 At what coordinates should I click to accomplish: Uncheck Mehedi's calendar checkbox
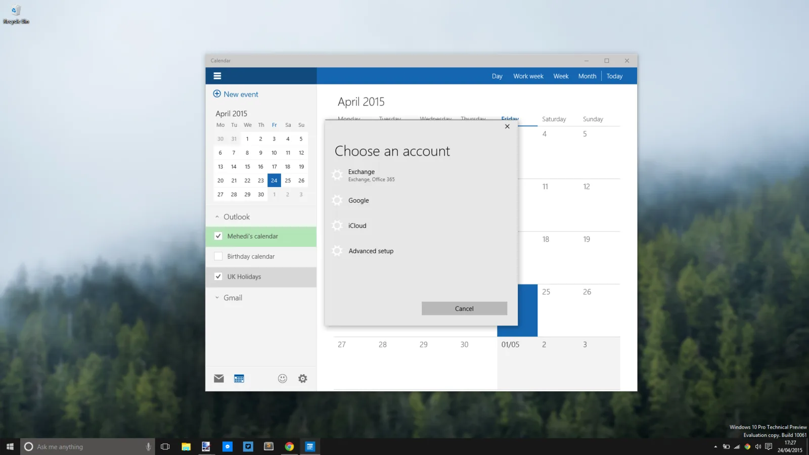click(x=218, y=236)
